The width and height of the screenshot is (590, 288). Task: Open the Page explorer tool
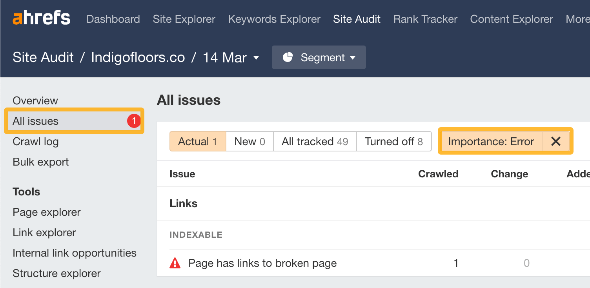(47, 212)
